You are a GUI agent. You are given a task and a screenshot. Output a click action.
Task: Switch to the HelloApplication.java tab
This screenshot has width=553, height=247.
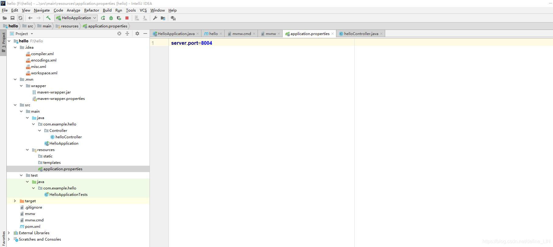click(x=176, y=34)
